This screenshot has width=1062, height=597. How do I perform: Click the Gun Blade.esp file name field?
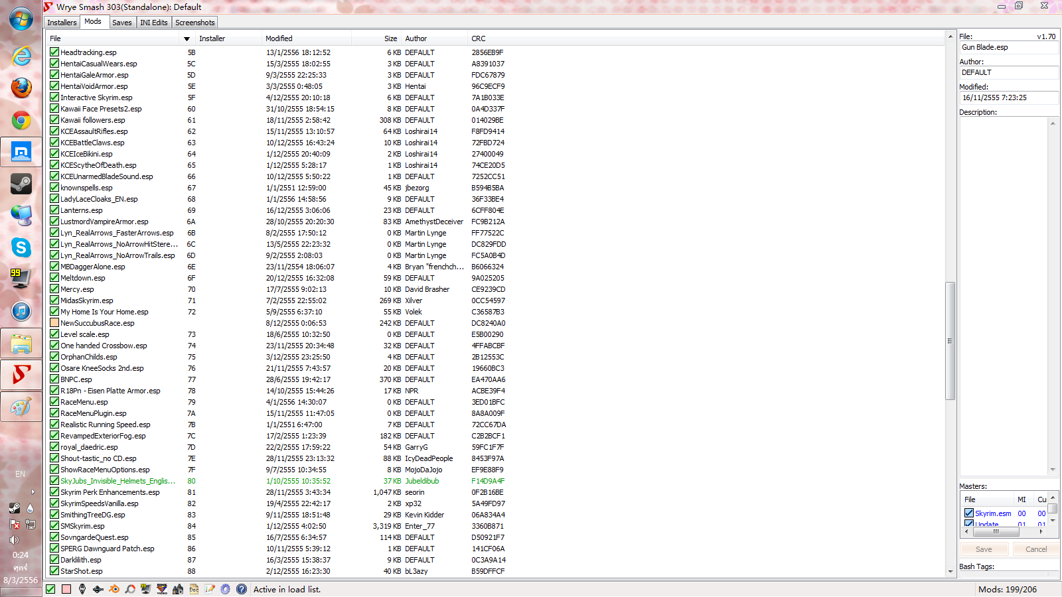pyautogui.click(x=1009, y=47)
